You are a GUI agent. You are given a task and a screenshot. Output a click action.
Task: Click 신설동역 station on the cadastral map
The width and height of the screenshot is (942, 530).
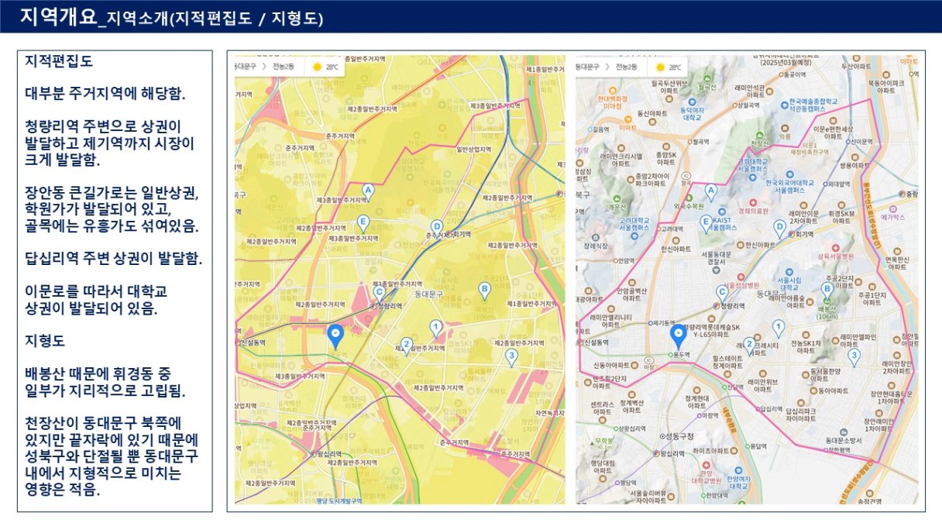[251, 342]
